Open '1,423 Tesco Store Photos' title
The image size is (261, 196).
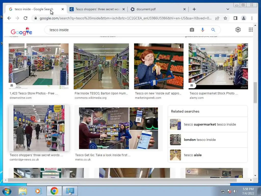click(34, 93)
